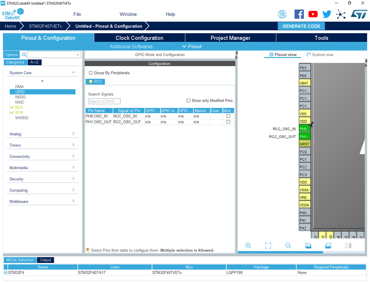This screenshot has height=284, width=370.
Task: Click the pinout horizontal scrollbar
Action: pyautogui.click(x=280, y=252)
